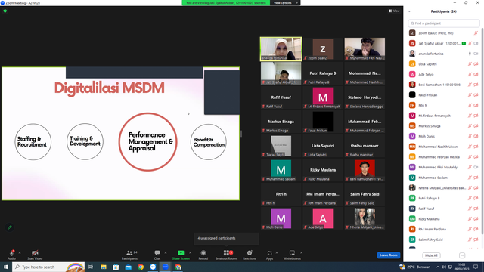Click '4 unassigned participants' popup
Image resolution: width=484 pixels, height=272 pixels.
(x=226, y=238)
